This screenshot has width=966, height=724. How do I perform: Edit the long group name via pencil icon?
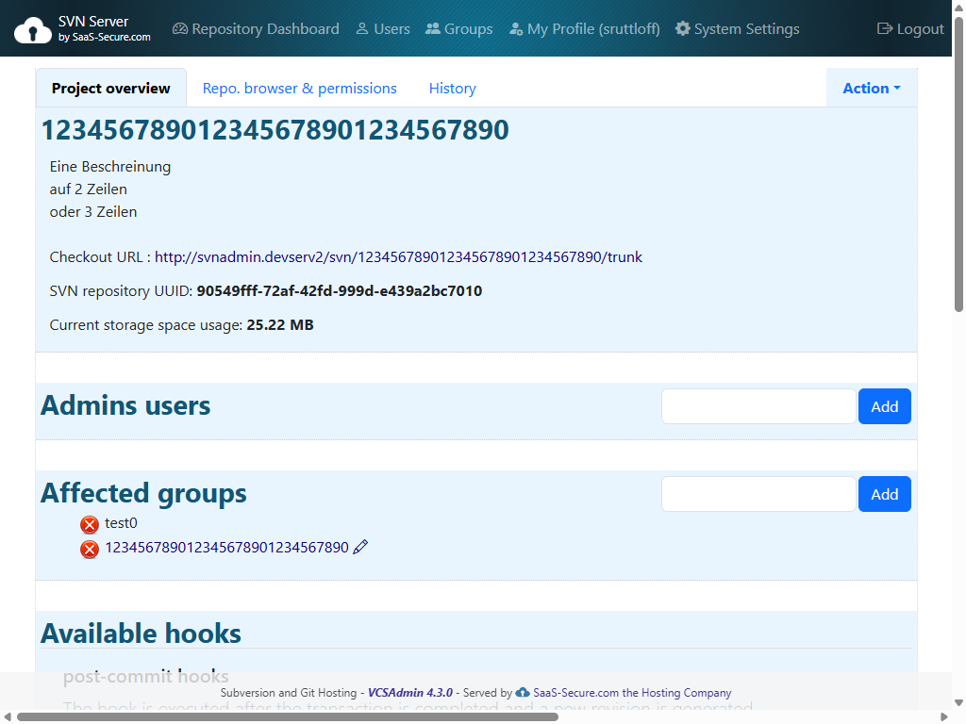(x=359, y=546)
